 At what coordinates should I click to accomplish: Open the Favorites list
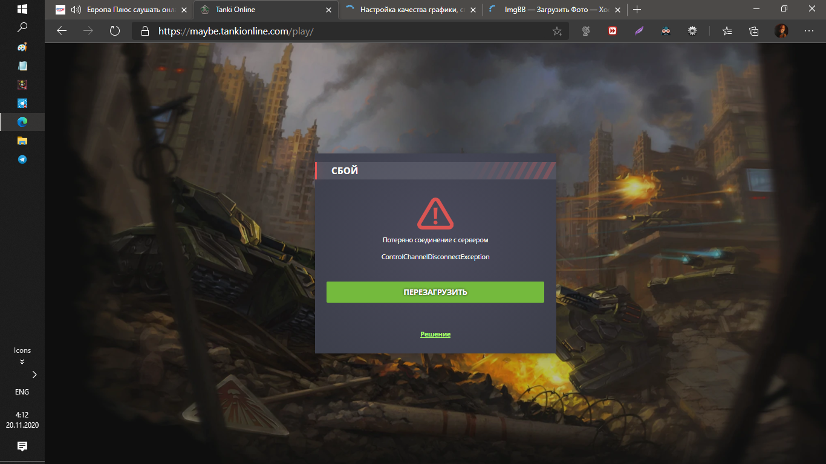click(x=727, y=31)
